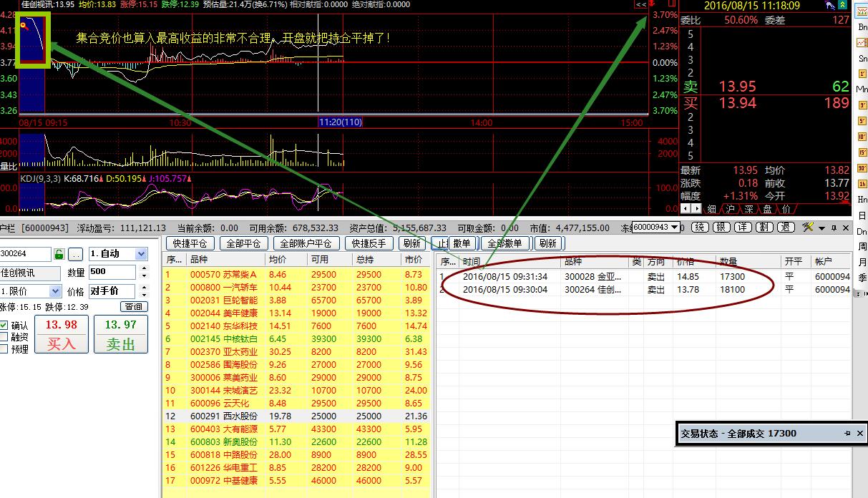
Task: Click the 银 bank transfer round button
Action: (721, 228)
